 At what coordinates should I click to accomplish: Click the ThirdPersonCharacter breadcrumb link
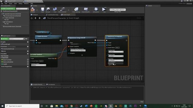point(56,18)
